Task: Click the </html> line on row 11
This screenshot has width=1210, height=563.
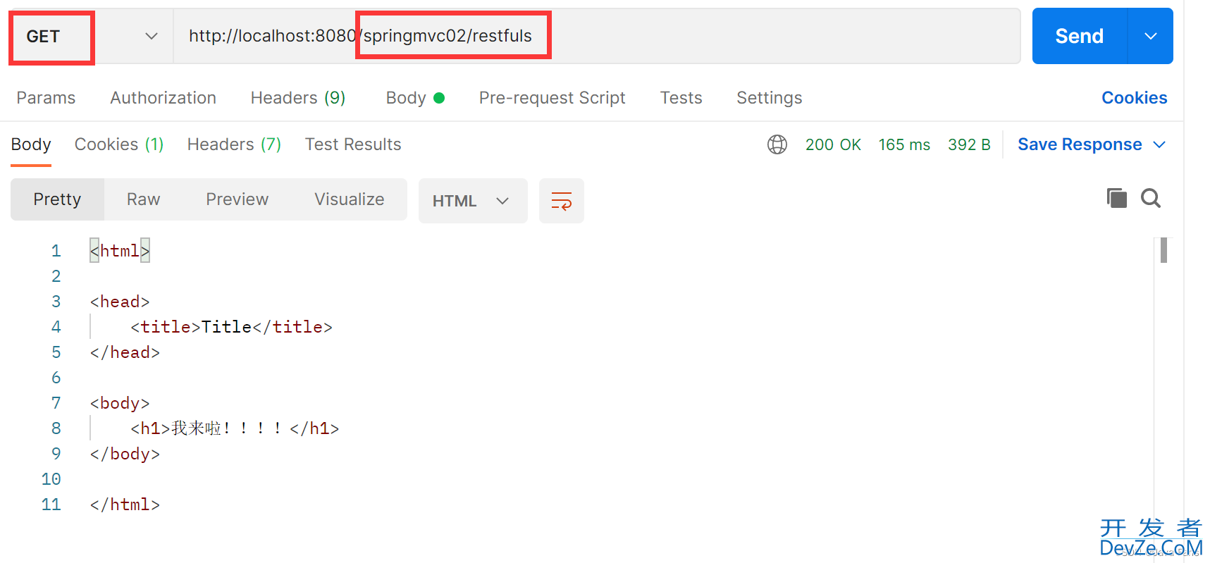Action: [125, 505]
